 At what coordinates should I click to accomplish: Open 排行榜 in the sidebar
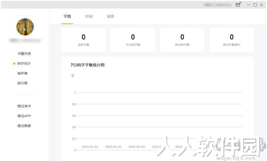click(22, 83)
